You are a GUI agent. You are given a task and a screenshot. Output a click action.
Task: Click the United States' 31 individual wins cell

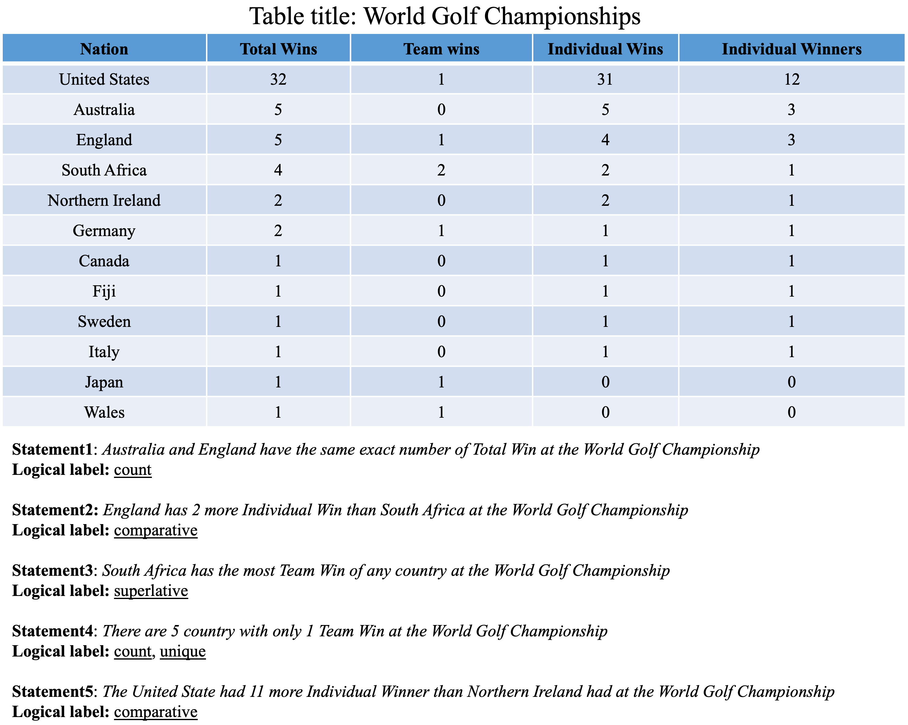tap(605, 79)
